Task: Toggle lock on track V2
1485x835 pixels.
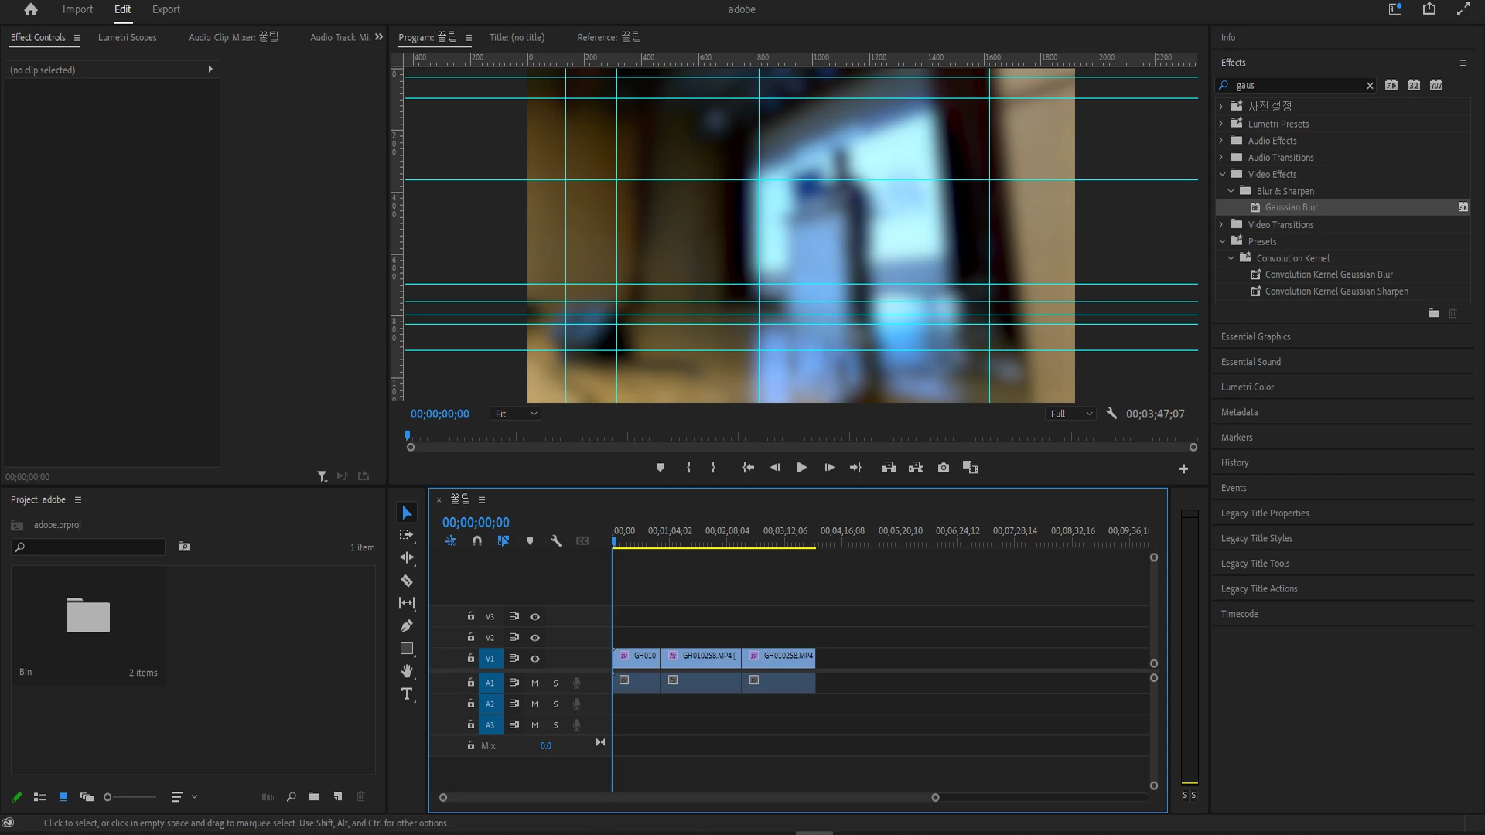Action: click(470, 637)
